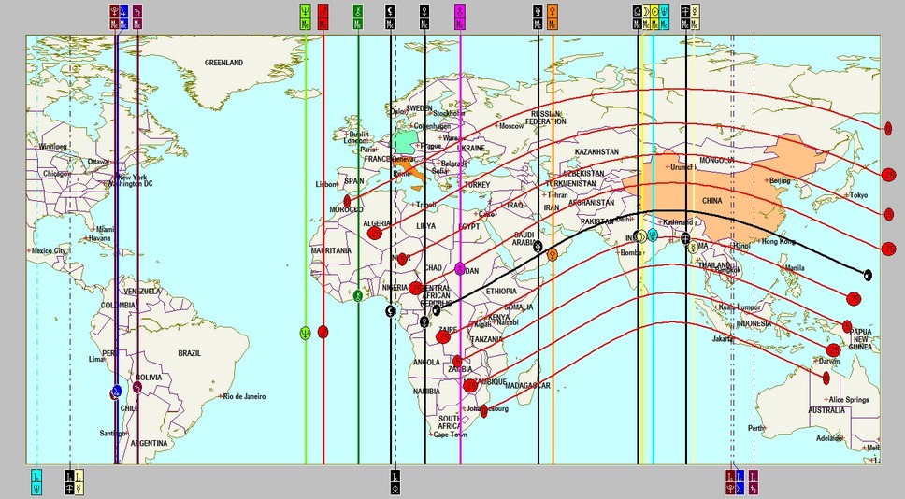Image resolution: width=905 pixels, height=499 pixels.
Task: Click the black North Node MC icon
Action: tap(639, 15)
